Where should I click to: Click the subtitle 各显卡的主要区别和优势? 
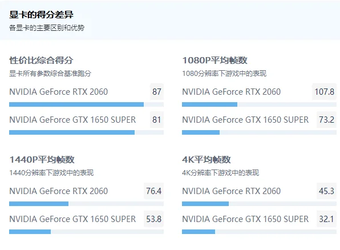pos(47,28)
